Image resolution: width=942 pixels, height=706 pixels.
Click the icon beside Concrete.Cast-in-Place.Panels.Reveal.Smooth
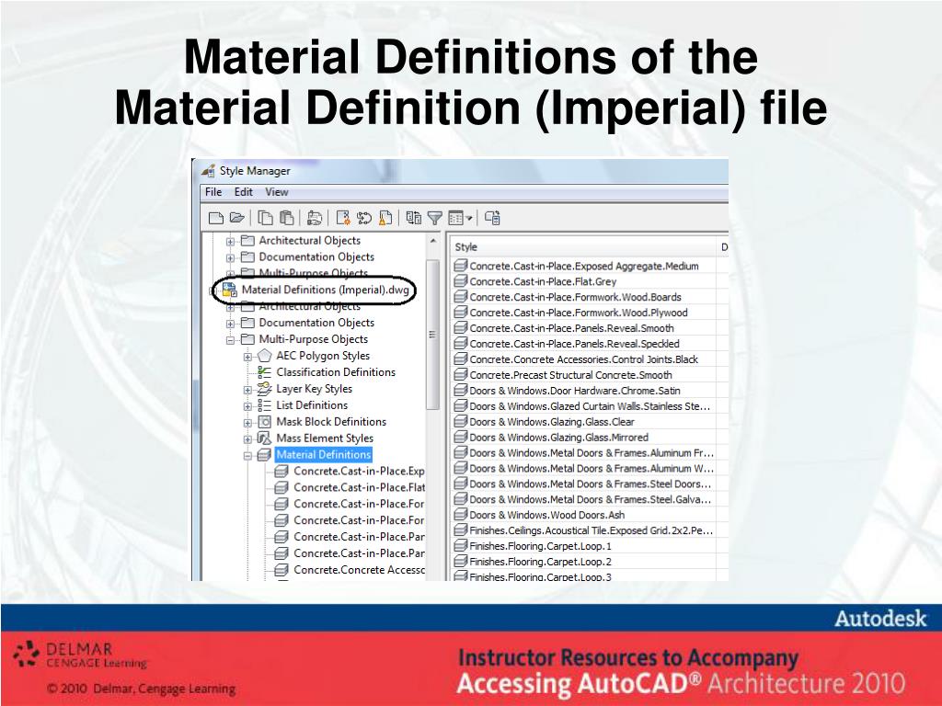(461, 328)
